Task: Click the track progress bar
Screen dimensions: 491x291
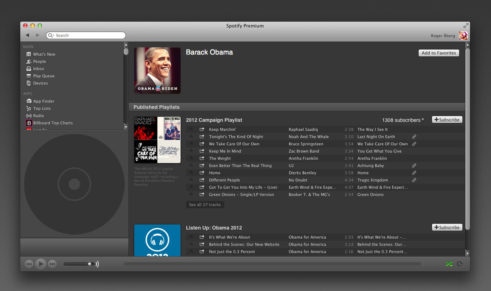Action: pos(272,264)
